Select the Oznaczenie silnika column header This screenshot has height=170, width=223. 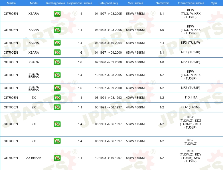tap(191, 3)
